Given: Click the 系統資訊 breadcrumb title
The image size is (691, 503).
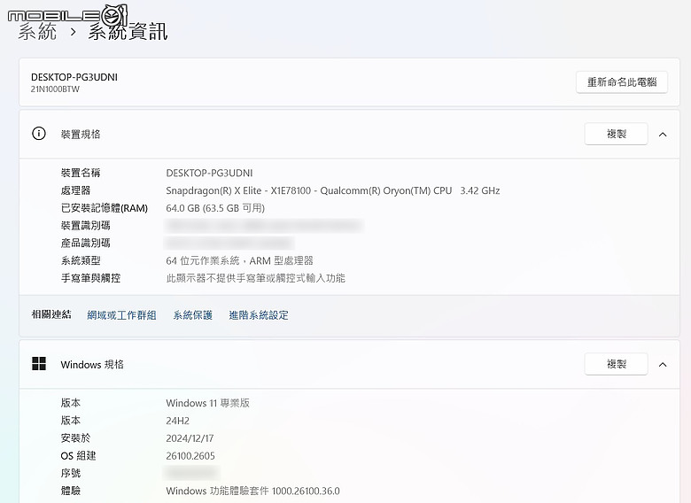Looking at the screenshot, I should coord(128,32).
